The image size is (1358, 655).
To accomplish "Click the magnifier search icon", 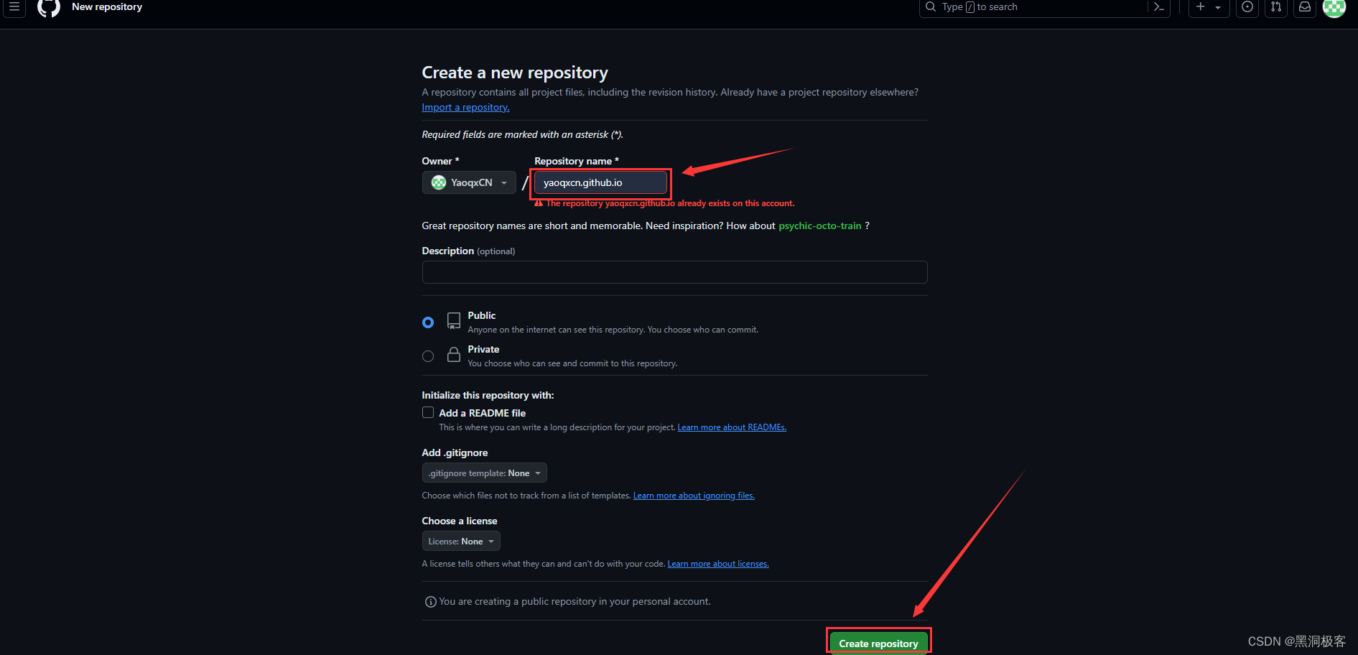I will 931,6.
